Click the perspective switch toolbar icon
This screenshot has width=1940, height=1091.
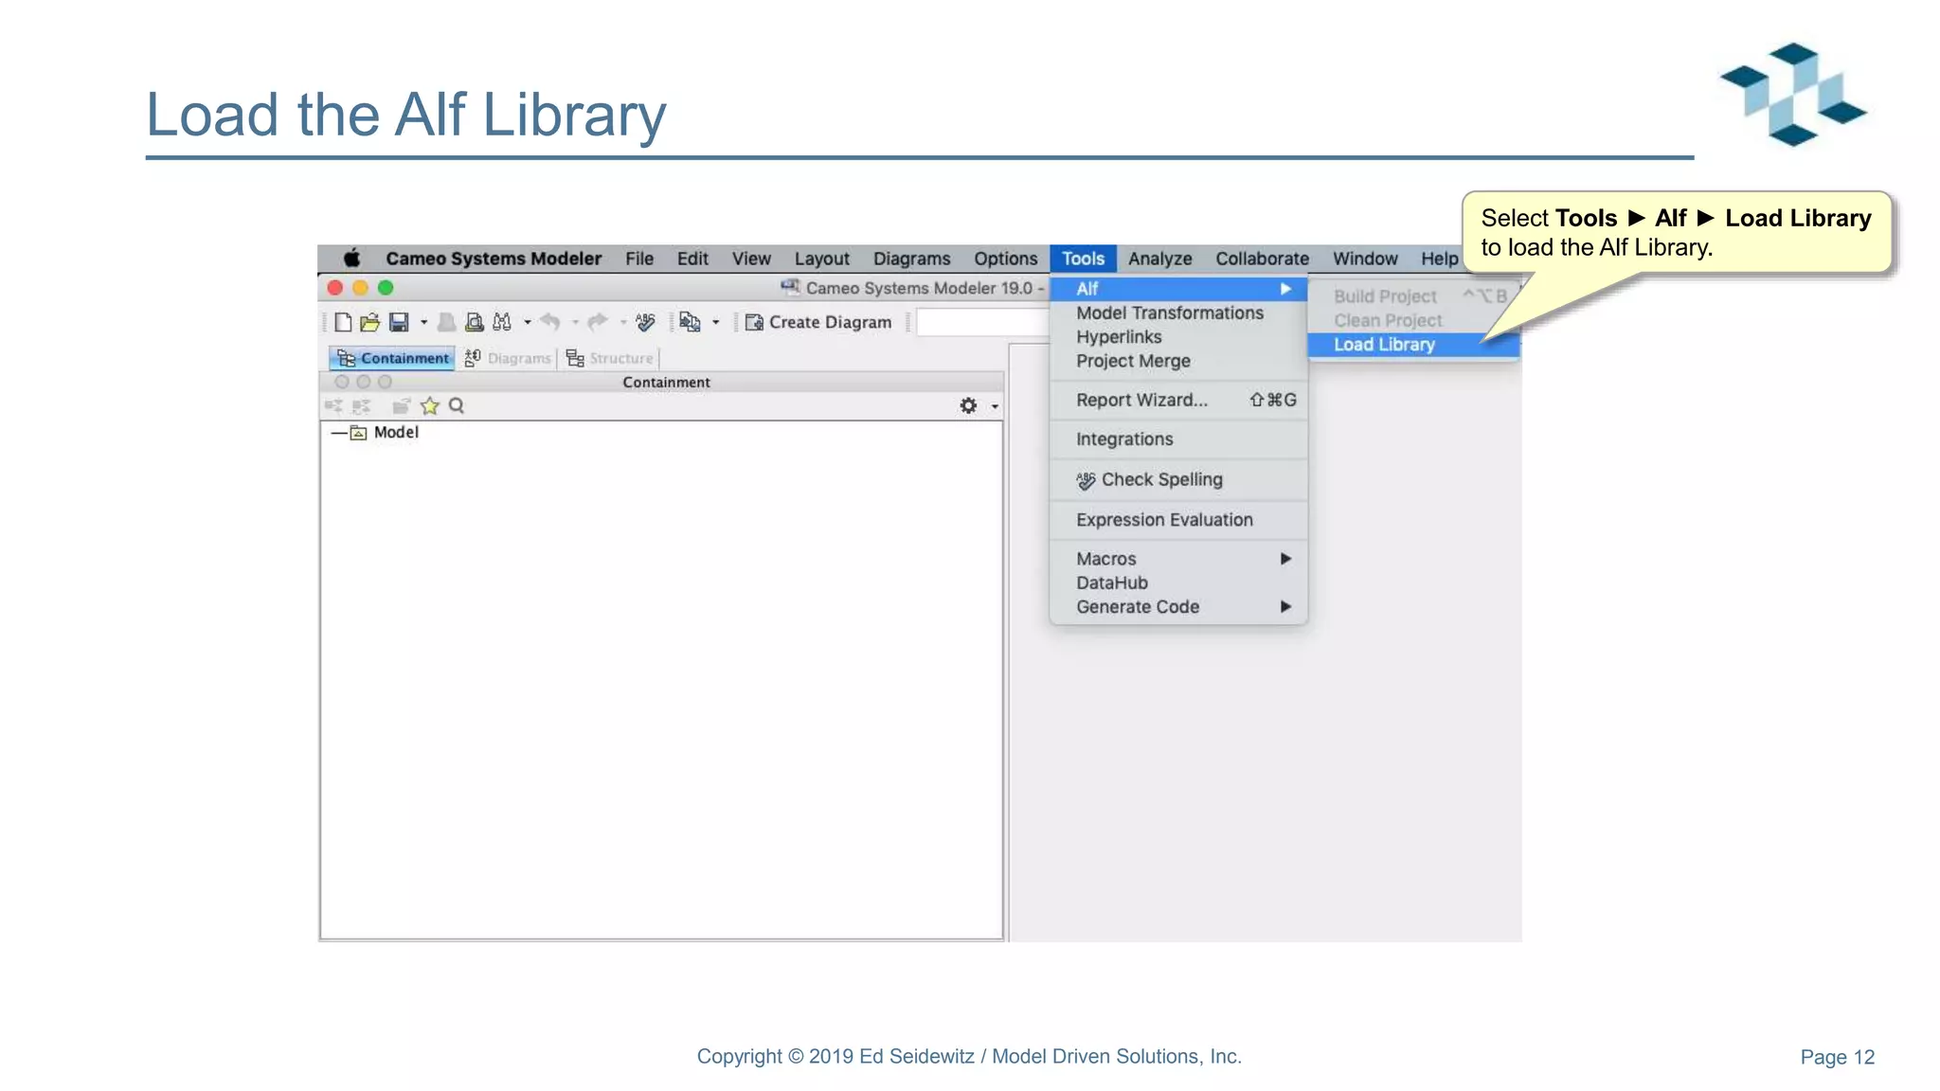click(690, 323)
